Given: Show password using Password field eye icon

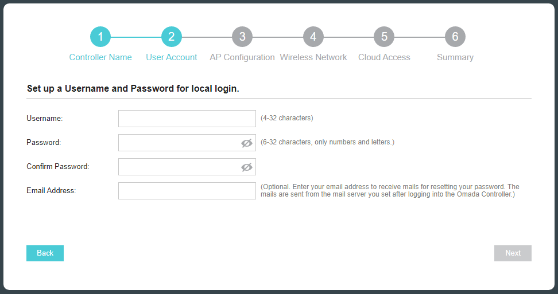Looking at the screenshot, I should 247,143.
